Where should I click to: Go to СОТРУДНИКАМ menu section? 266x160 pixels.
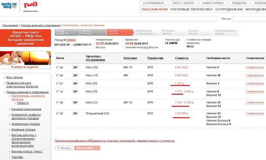(229, 10)
